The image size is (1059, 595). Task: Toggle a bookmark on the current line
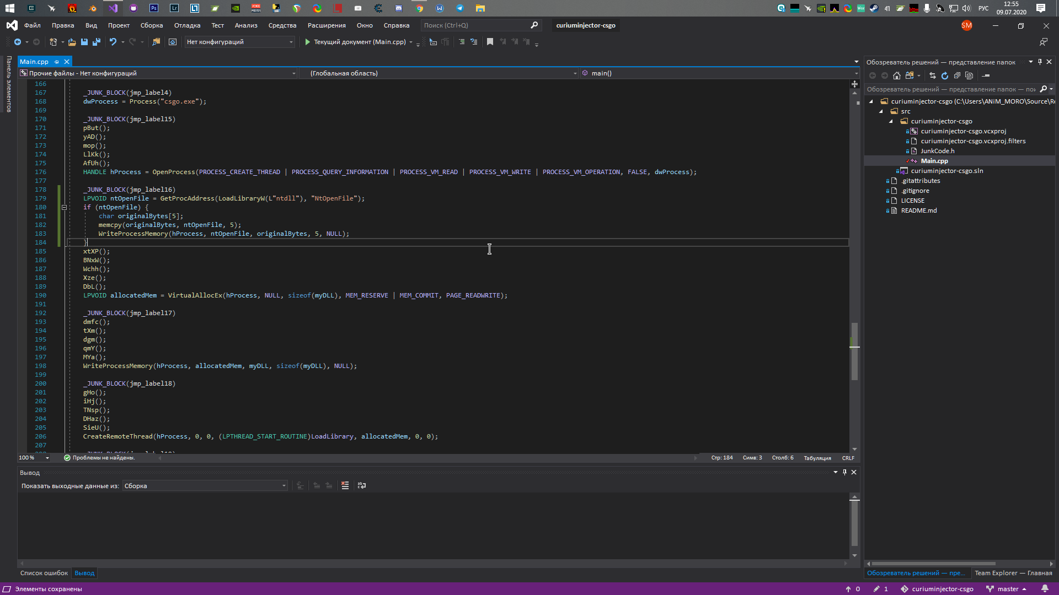[x=490, y=42]
